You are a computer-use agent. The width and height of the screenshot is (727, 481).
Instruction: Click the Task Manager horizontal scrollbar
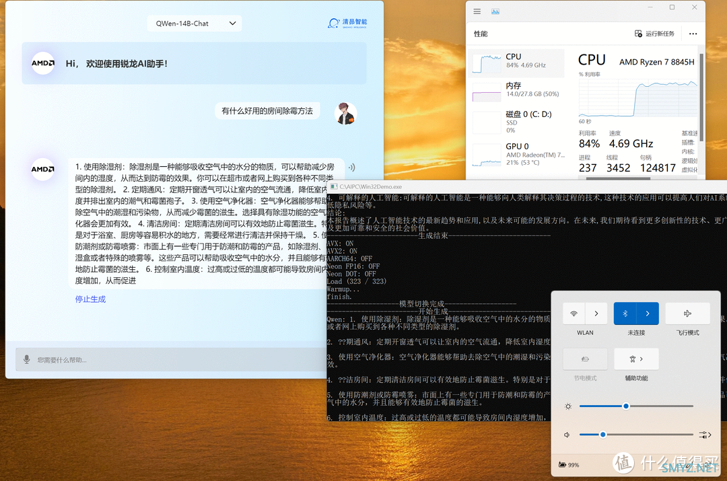point(619,178)
